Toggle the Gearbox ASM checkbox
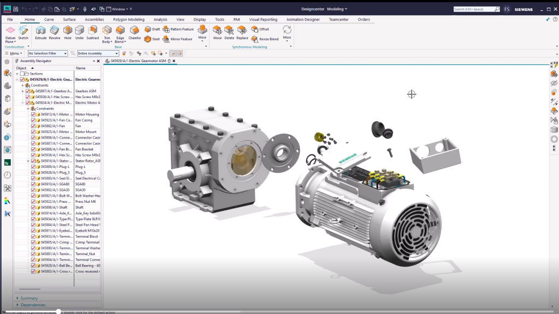The image size is (559, 314). [27, 91]
